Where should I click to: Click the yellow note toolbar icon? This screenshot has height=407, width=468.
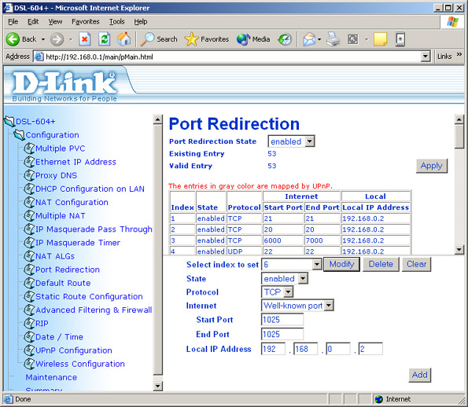[380, 39]
